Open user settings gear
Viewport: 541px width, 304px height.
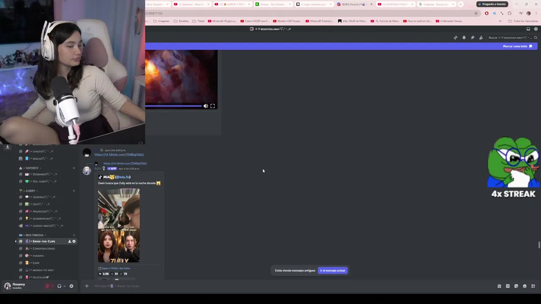click(x=71, y=286)
